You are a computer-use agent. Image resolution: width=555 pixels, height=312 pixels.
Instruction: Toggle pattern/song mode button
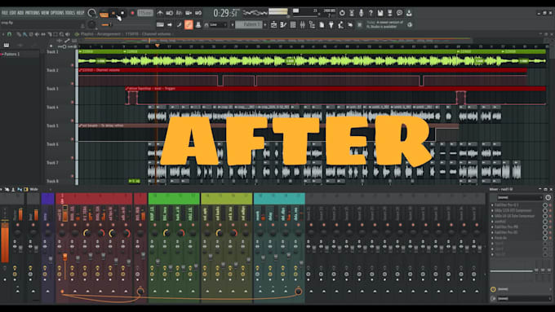(104, 14)
